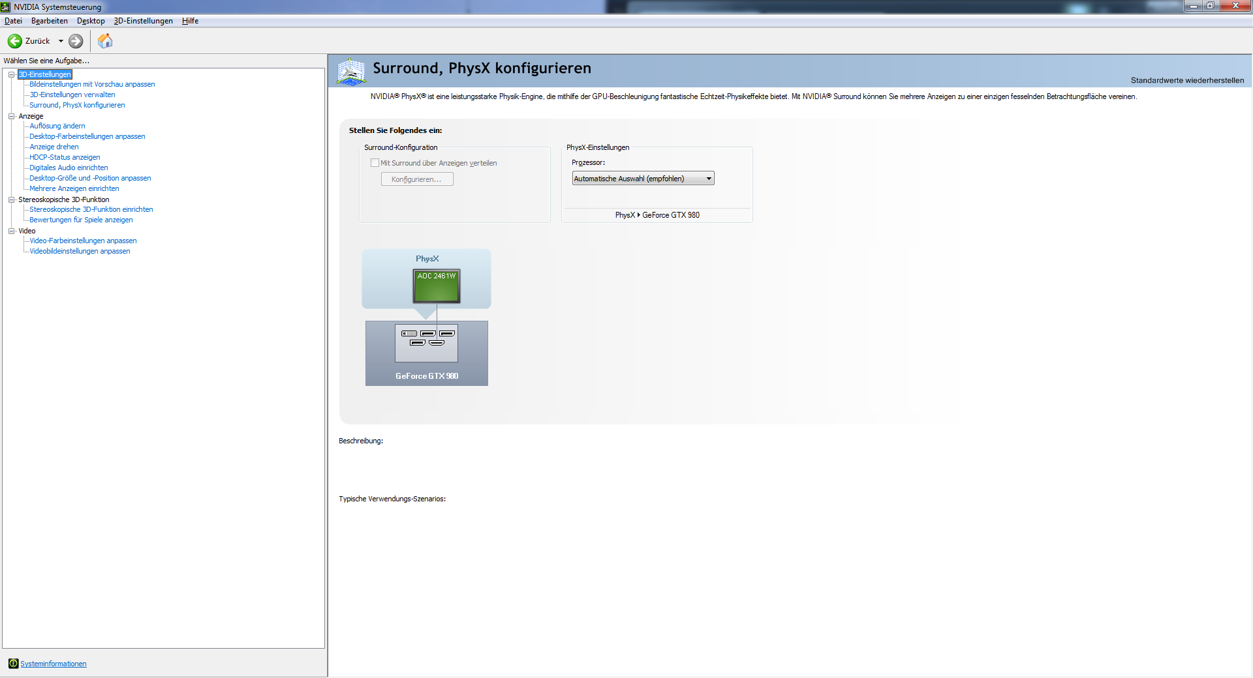
Task: Open the Datei menu
Action: (13, 21)
